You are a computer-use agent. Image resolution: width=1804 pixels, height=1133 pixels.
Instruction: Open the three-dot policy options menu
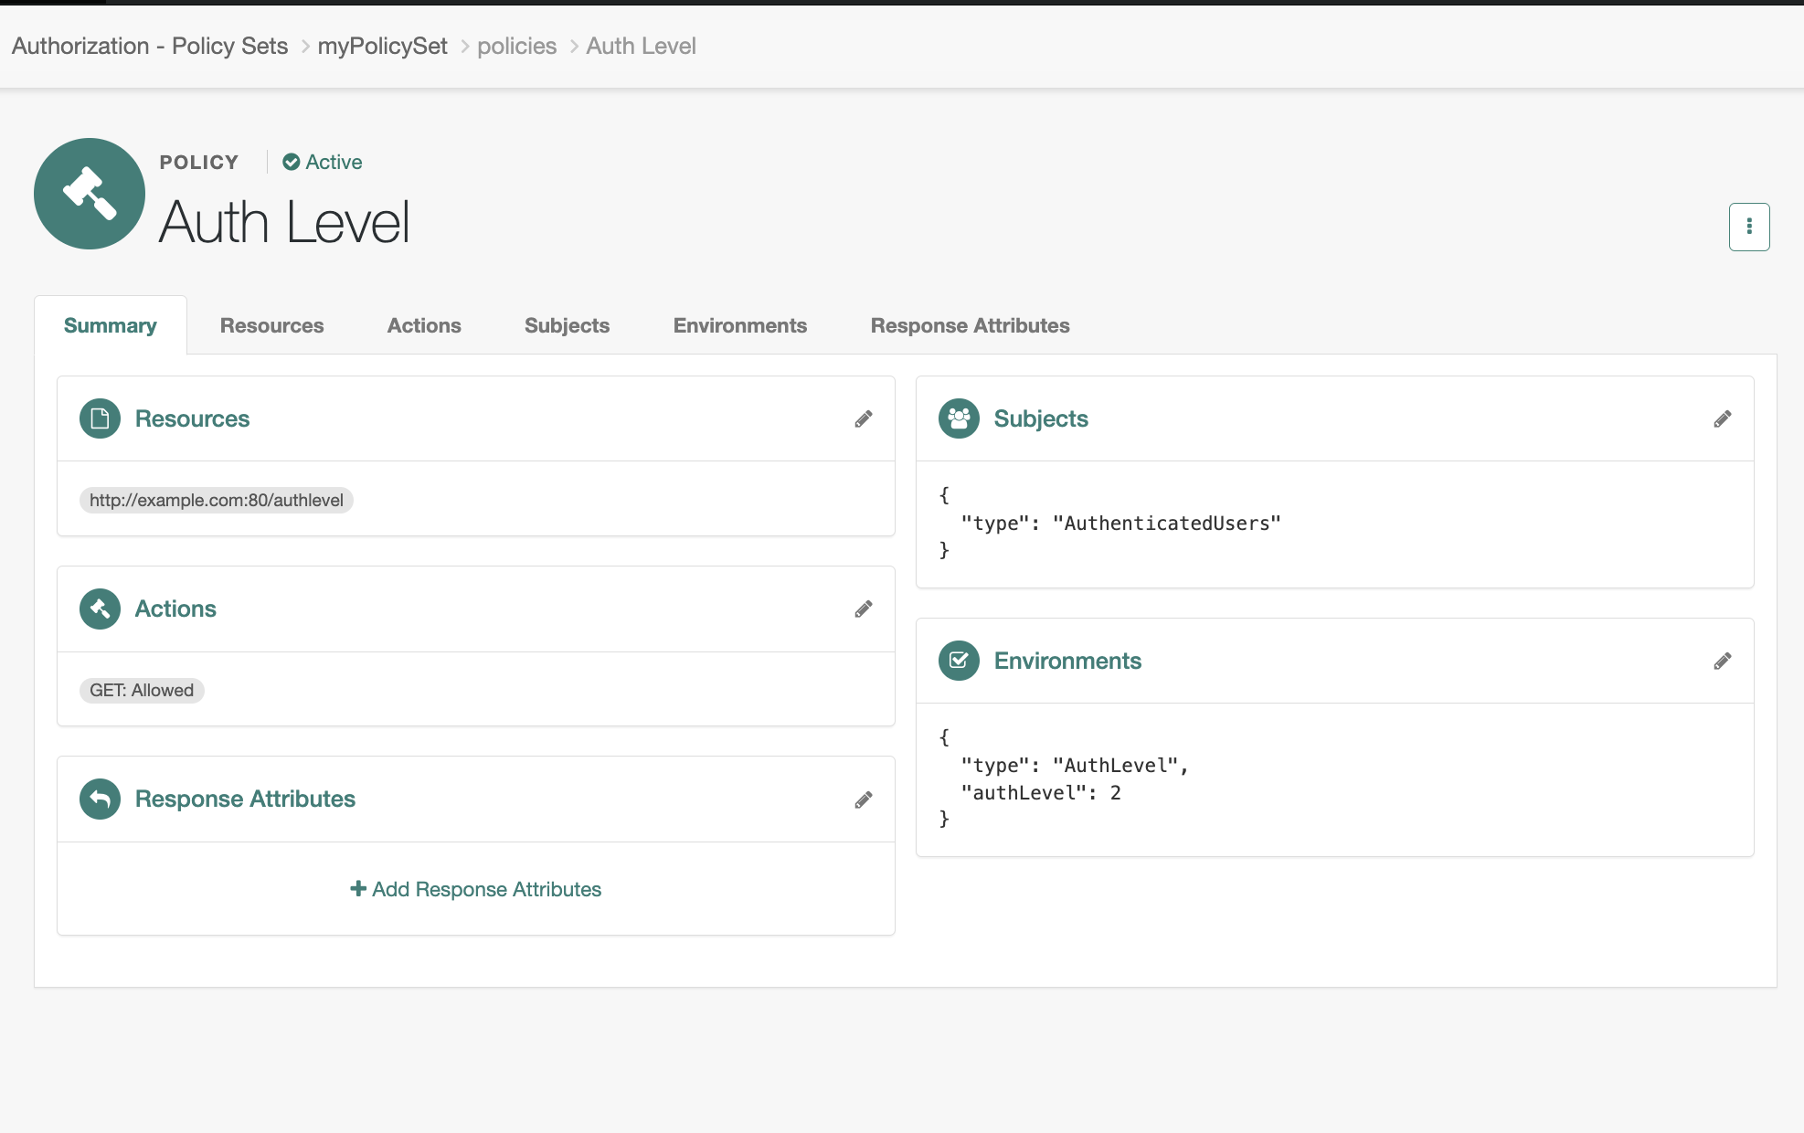click(x=1749, y=226)
